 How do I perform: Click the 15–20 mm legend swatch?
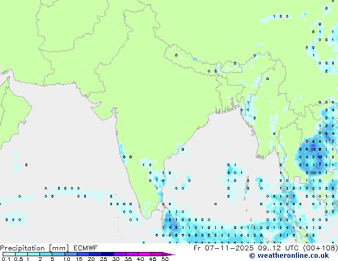pyautogui.click(x=83, y=254)
